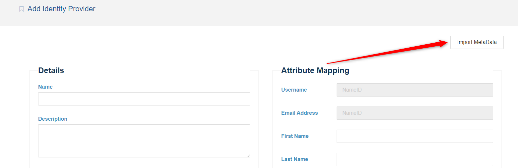Click the Description field label
518x168 pixels.
(x=53, y=119)
